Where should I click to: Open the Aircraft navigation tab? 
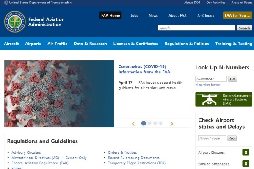tap(11, 44)
